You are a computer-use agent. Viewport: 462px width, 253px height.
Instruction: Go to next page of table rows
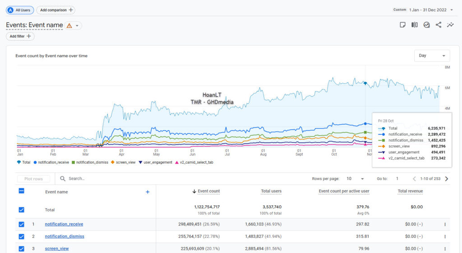point(447,179)
